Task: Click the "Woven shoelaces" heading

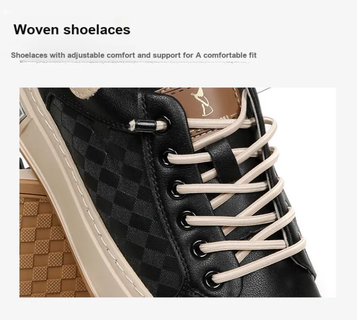Action: click(x=72, y=29)
